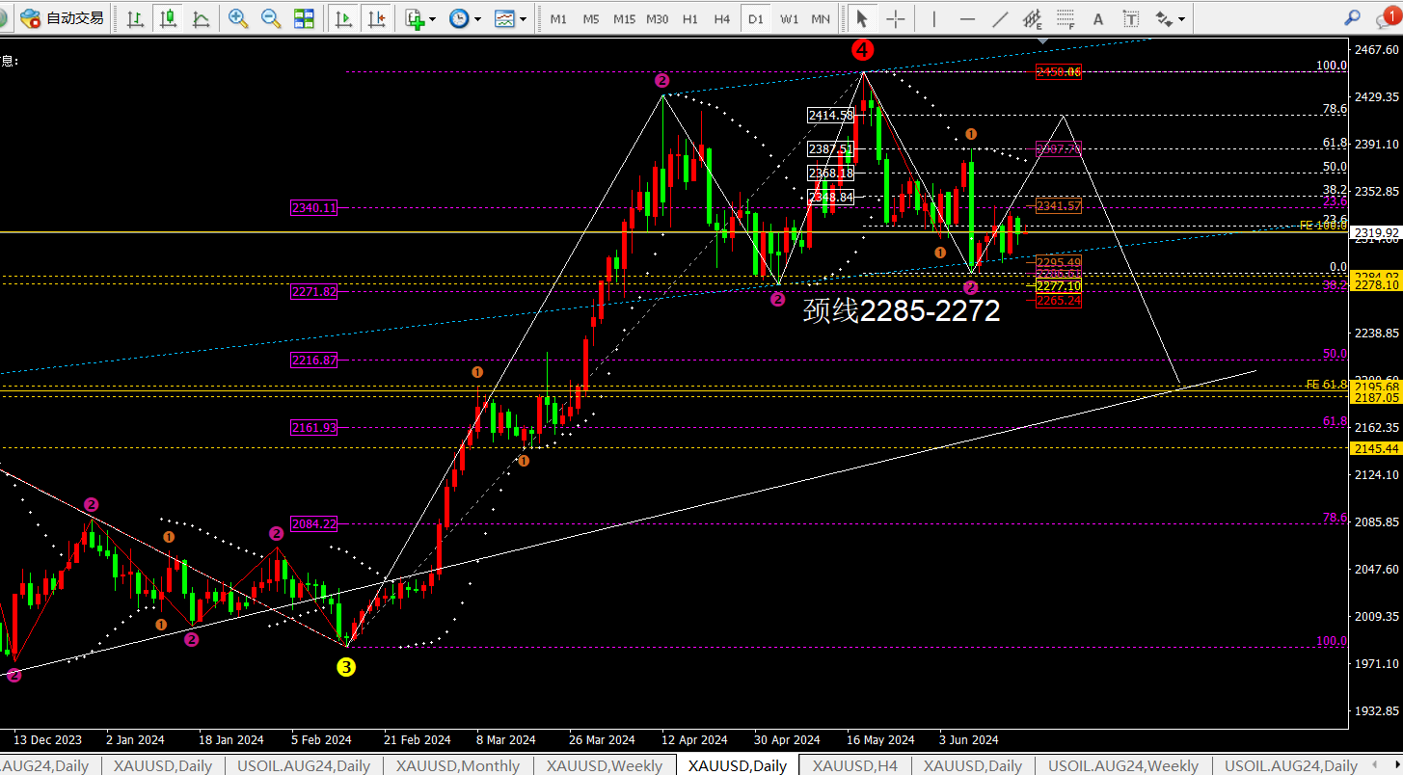This screenshot has width=1403, height=775.
Task: Draw a trendline with the diagonal line tool
Action: coord(1001,18)
